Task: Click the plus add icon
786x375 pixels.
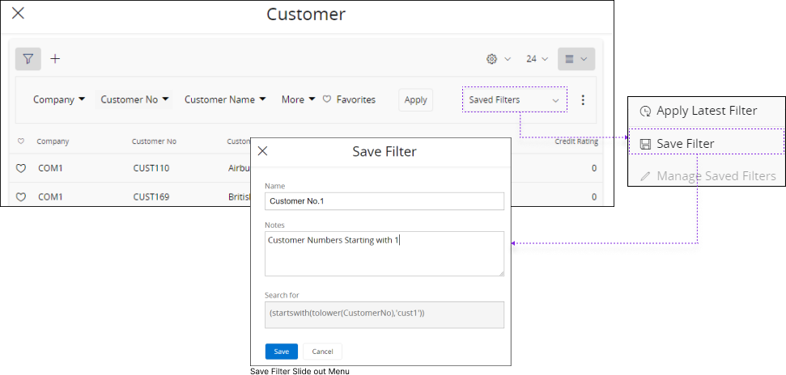Action: (55, 59)
